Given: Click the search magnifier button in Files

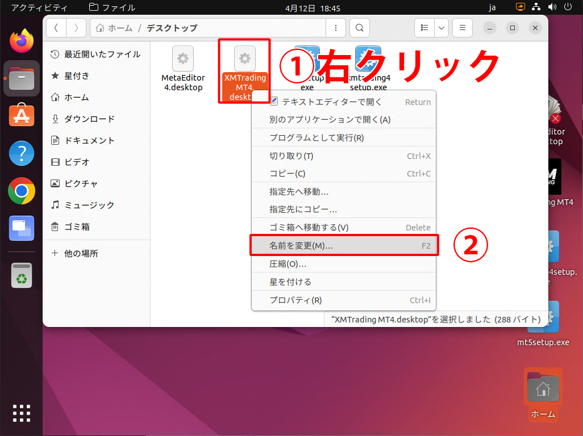Looking at the screenshot, I should tap(359, 28).
